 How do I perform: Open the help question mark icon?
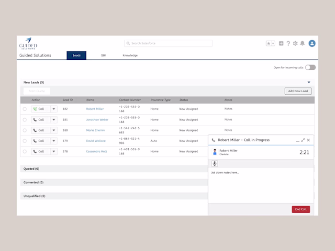click(x=288, y=44)
